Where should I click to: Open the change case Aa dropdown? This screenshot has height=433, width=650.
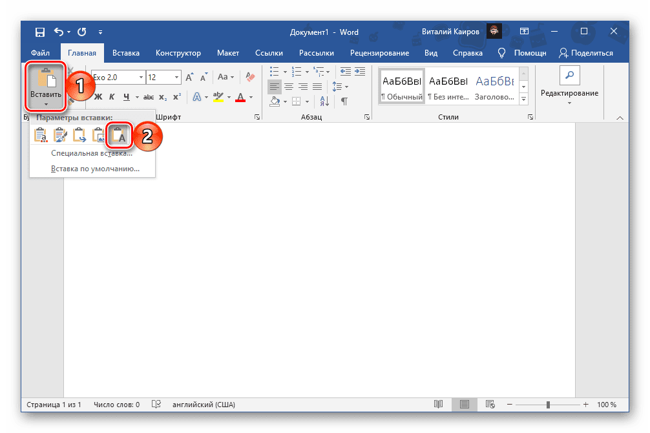pos(226,77)
